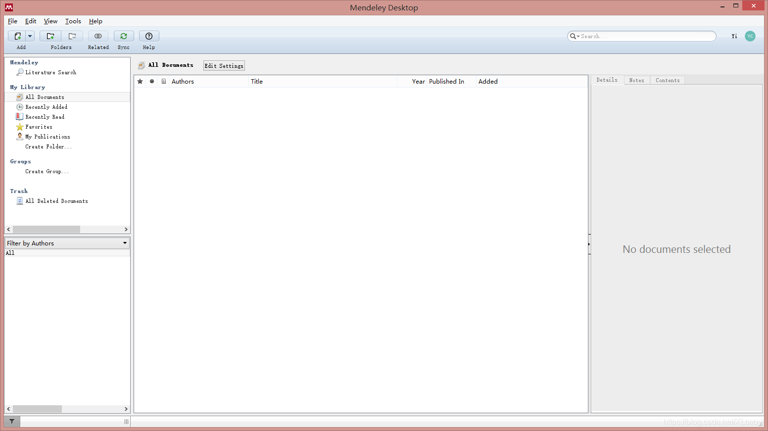Click the library panel horizontal scrollbar thumb
The height and width of the screenshot is (431, 768).
47,230
